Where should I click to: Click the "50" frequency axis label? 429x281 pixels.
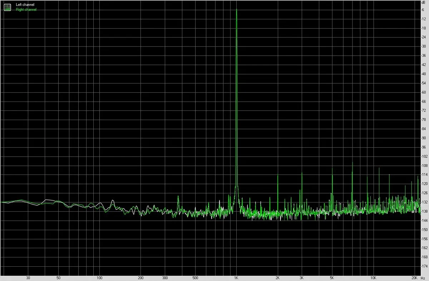click(58, 278)
